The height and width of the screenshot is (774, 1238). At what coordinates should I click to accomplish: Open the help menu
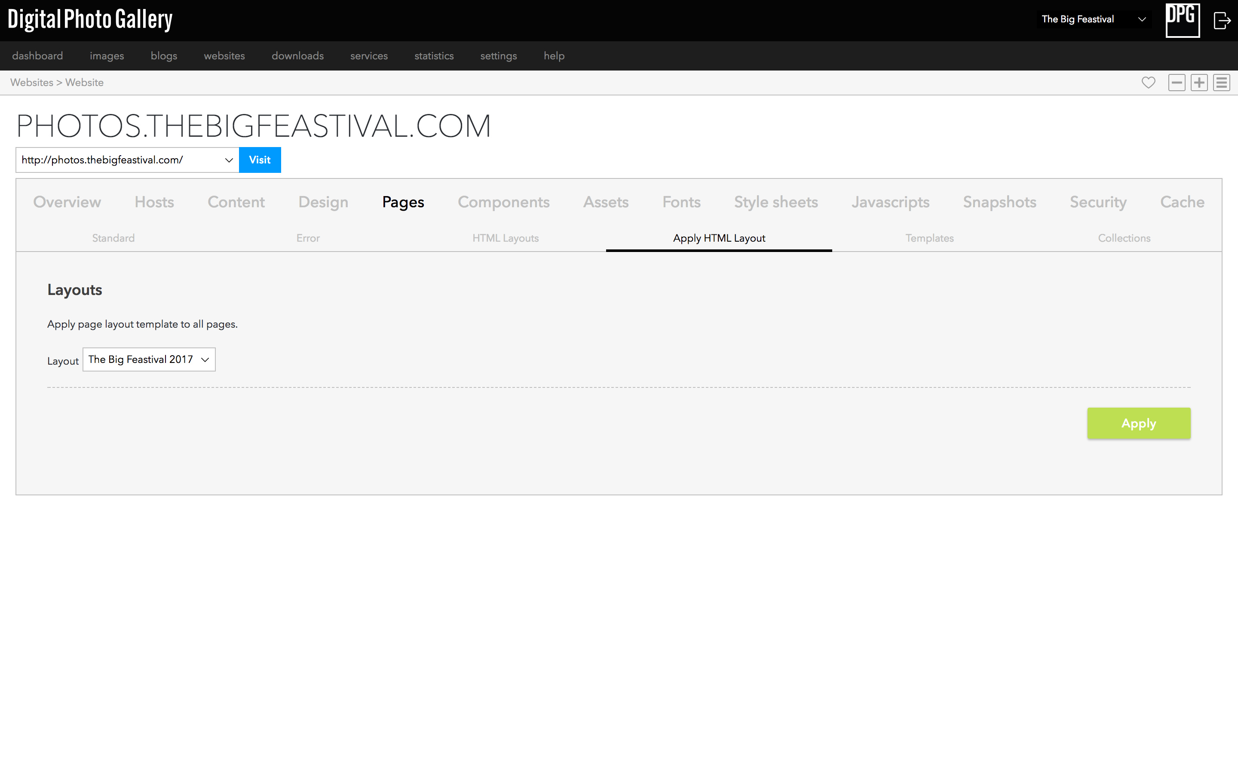click(x=554, y=56)
